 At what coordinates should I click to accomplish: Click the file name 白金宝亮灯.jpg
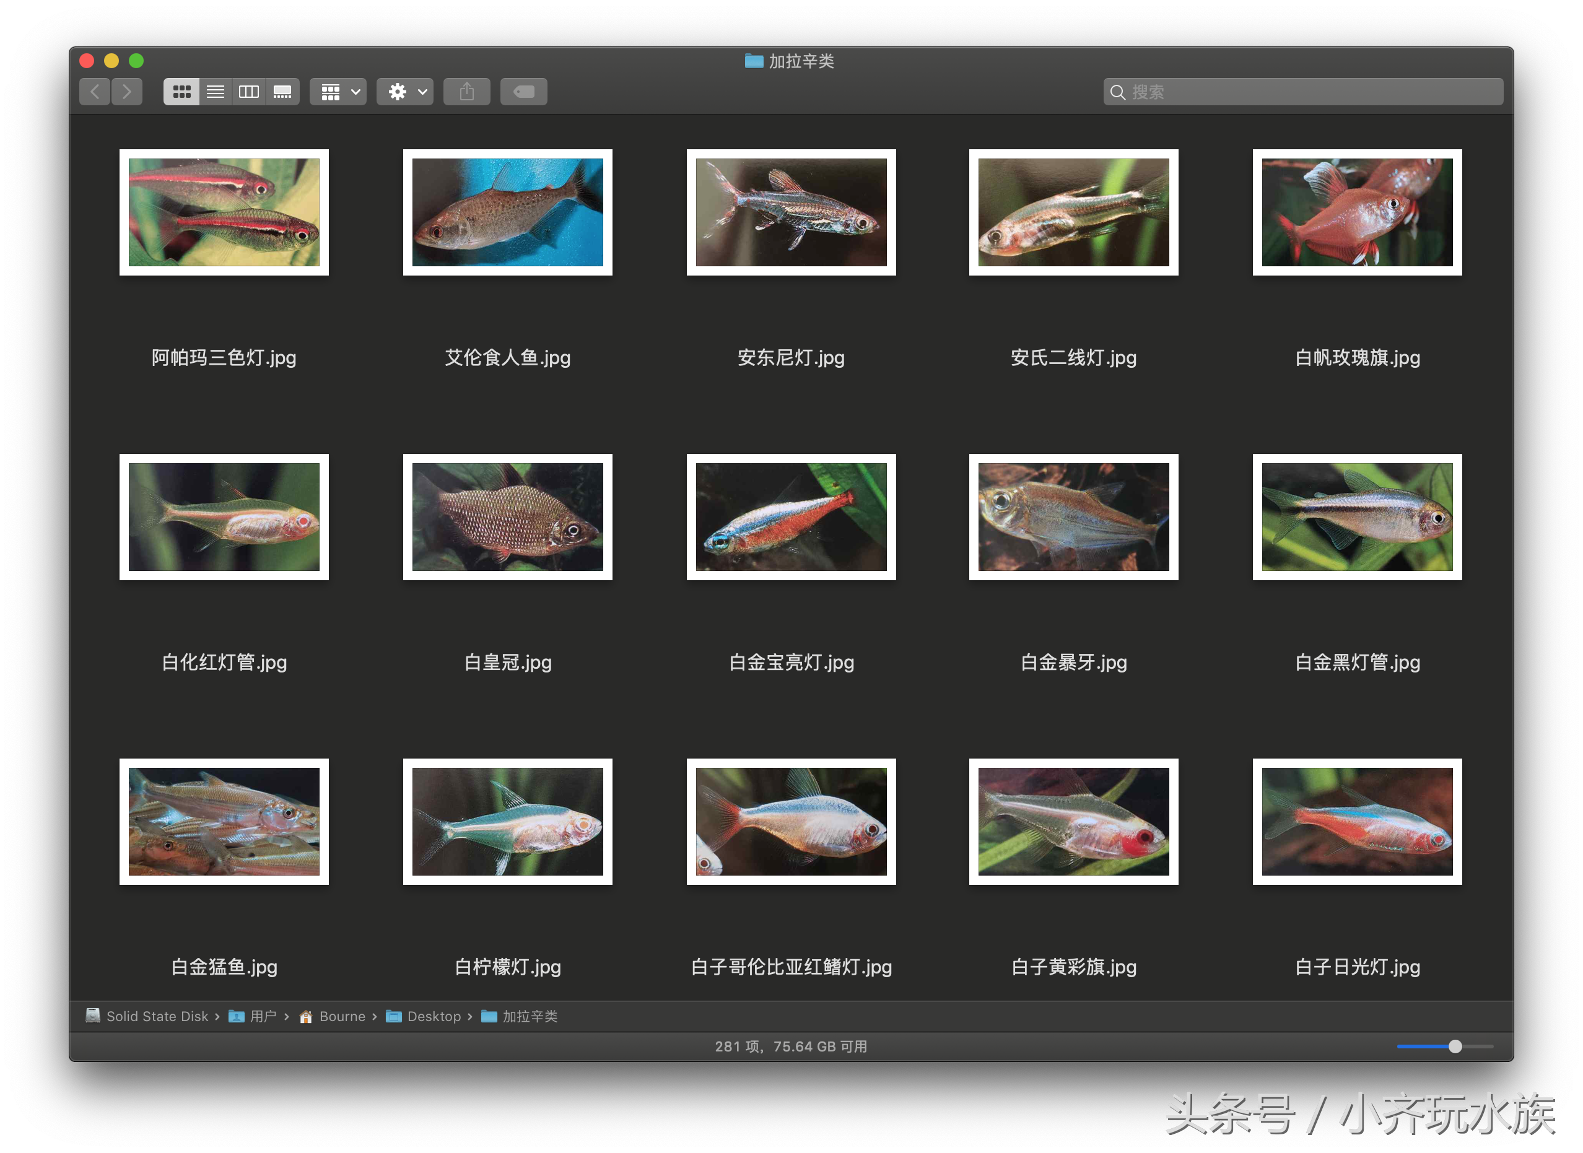[x=791, y=663]
